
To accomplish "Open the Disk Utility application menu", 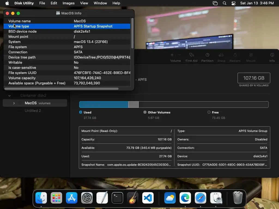I will (x=24, y=3).
